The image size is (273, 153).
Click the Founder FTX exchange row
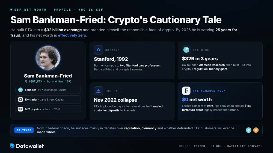coord(48,90)
